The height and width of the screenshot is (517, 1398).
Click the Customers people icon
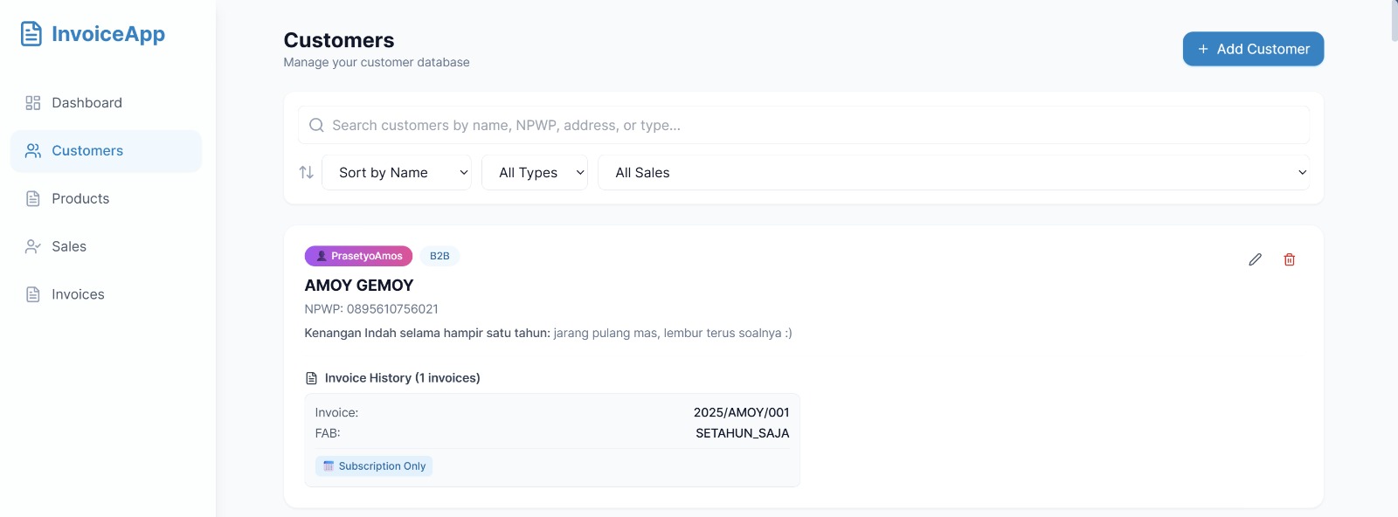click(33, 151)
